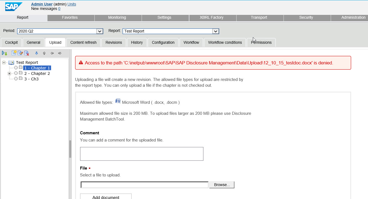Image resolution: width=368 pixels, height=199 pixels.
Task: Switch to the Workflow sub-tab
Action: [191, 42]
